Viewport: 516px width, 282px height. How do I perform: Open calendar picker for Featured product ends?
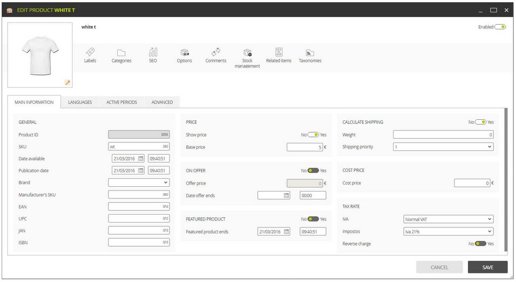286,232
